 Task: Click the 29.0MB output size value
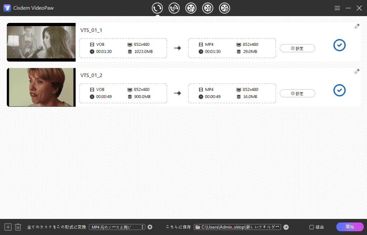tap(250, 52)
